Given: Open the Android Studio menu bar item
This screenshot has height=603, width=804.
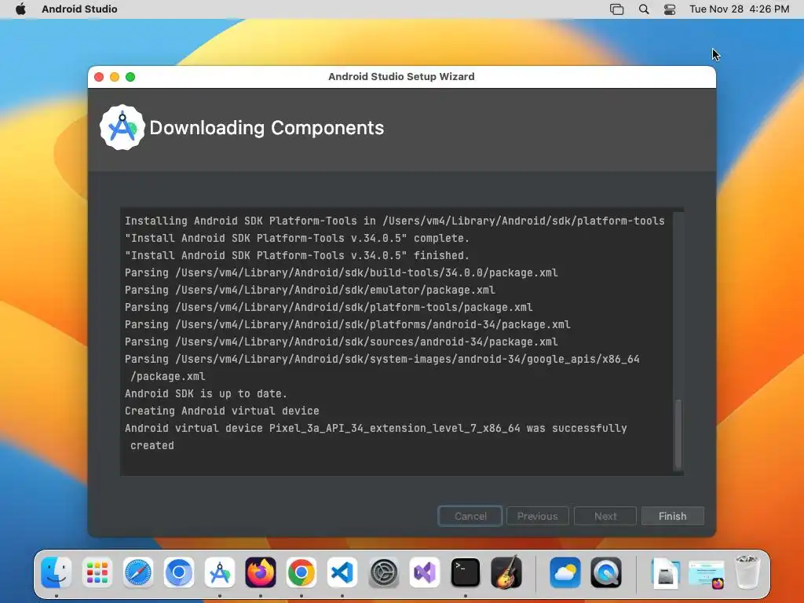Looking at the screenshot, I should click(x=79, y=9).
